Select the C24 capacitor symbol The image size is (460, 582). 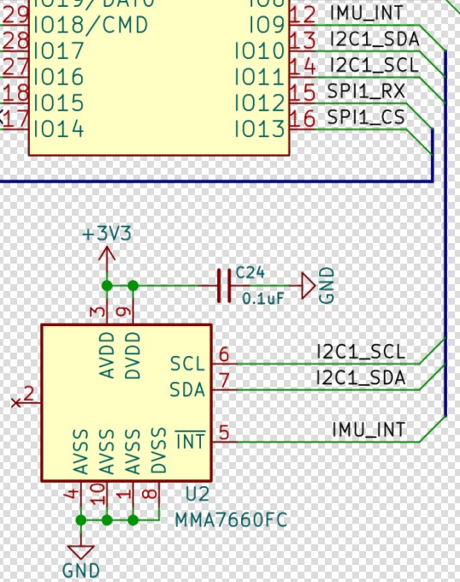pos(224,286)
